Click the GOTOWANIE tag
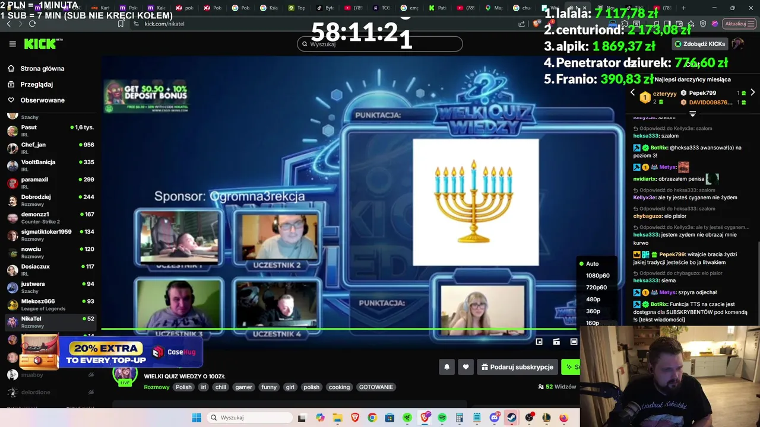The image size is (760, 427). coord(376,387)
